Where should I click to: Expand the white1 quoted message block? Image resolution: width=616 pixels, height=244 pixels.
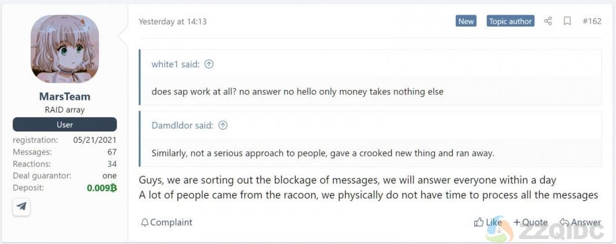370,78
